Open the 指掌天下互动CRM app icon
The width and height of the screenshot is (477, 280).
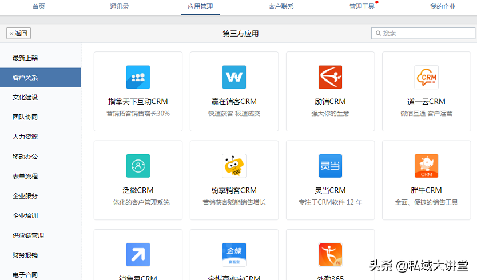pyautogui.click(x=138, y=77)
